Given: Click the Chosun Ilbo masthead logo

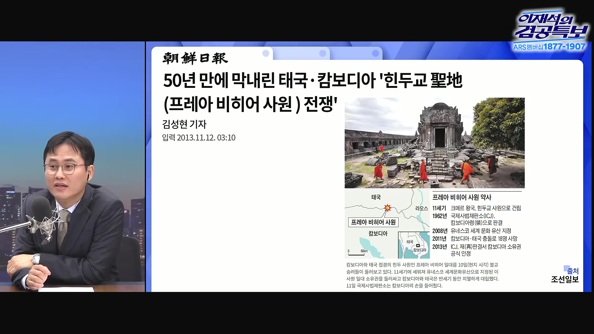Looking at the screenshot, I should [x=195, y=58].
